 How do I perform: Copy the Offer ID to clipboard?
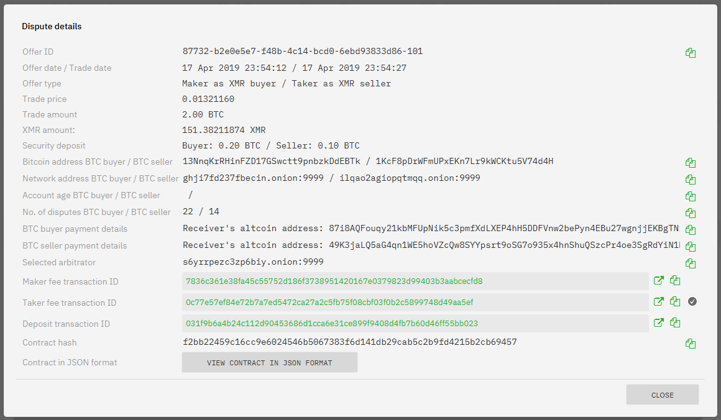690,53
